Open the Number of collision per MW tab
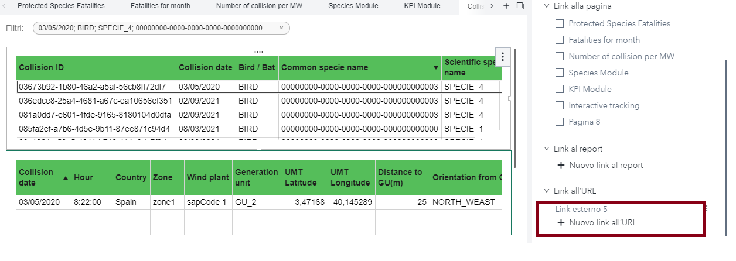This screenshot has height=261, width=736. click(263, 6)
